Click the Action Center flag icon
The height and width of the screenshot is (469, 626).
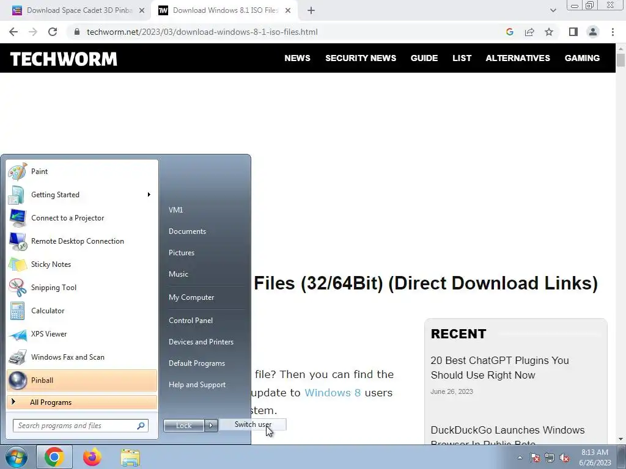[x=535, y=458]
